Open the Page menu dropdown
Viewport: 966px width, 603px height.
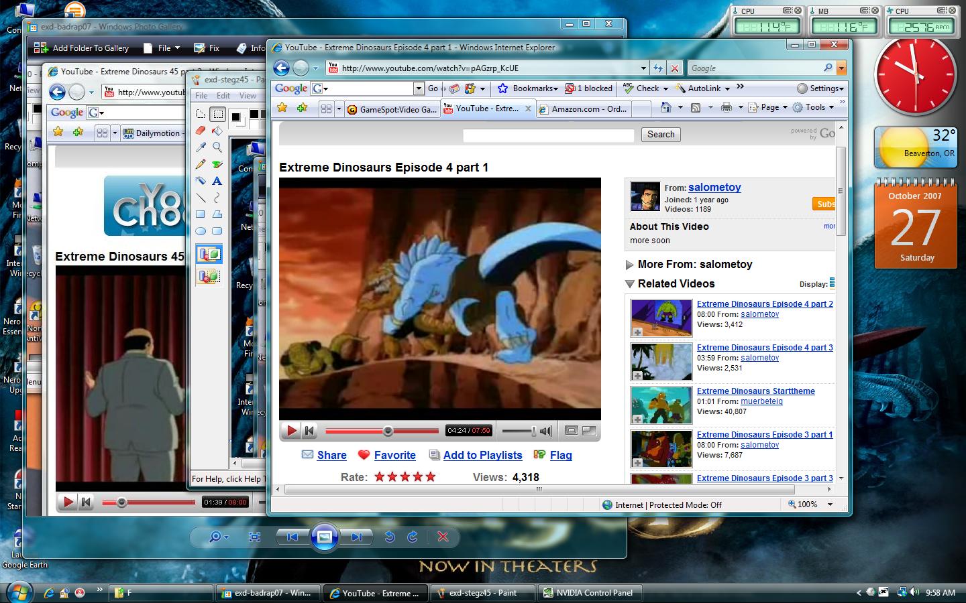(768, 107)
